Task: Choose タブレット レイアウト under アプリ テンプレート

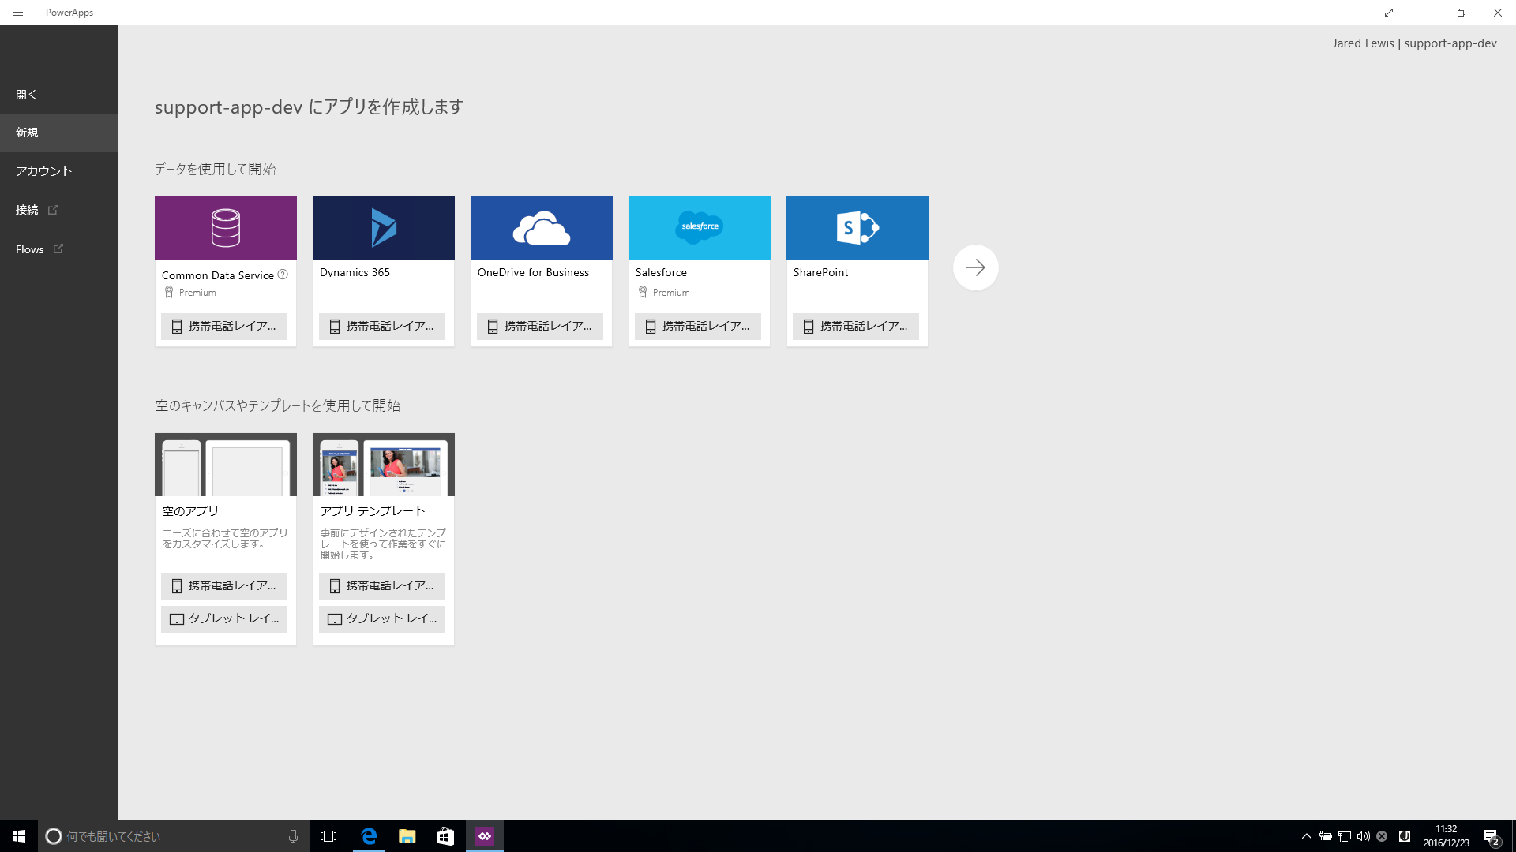Action: point(382,618)
